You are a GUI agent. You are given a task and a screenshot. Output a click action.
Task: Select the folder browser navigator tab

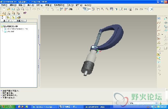click(x=8, y=17)
